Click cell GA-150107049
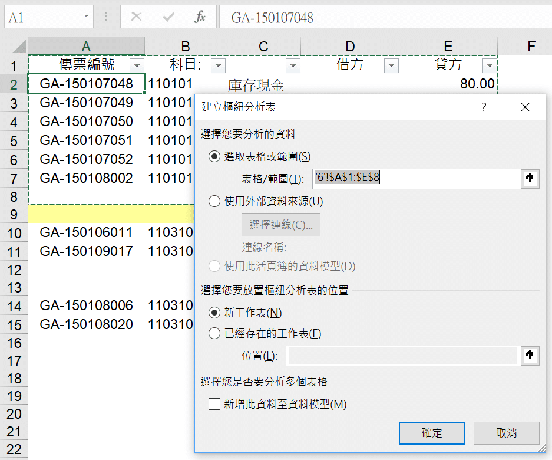This screenshot has height=460, width=552. pyautogui.click(x=86, y=103)
